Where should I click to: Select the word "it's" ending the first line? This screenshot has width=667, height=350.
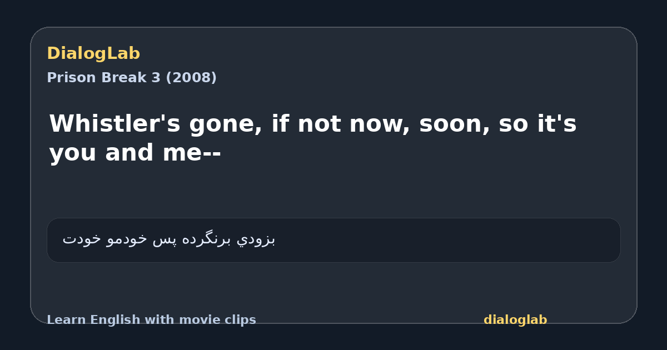point(556,124)
